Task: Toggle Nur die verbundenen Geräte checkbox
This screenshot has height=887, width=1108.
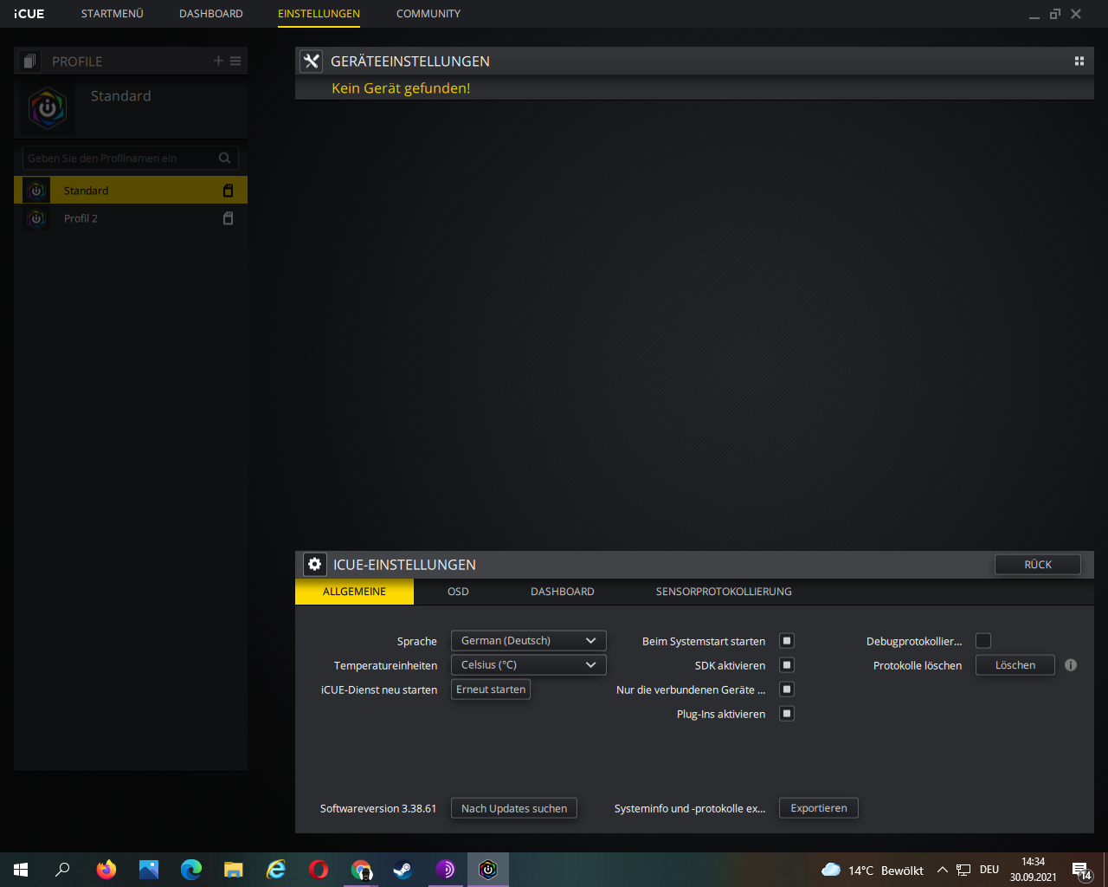Action: [787, 690]
